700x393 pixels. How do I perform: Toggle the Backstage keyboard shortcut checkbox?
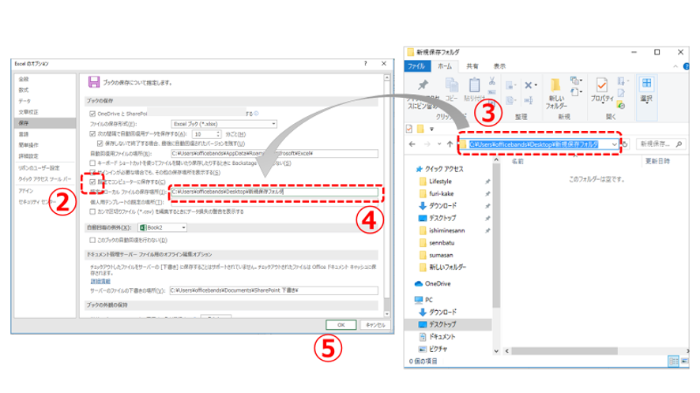point(92,163)
